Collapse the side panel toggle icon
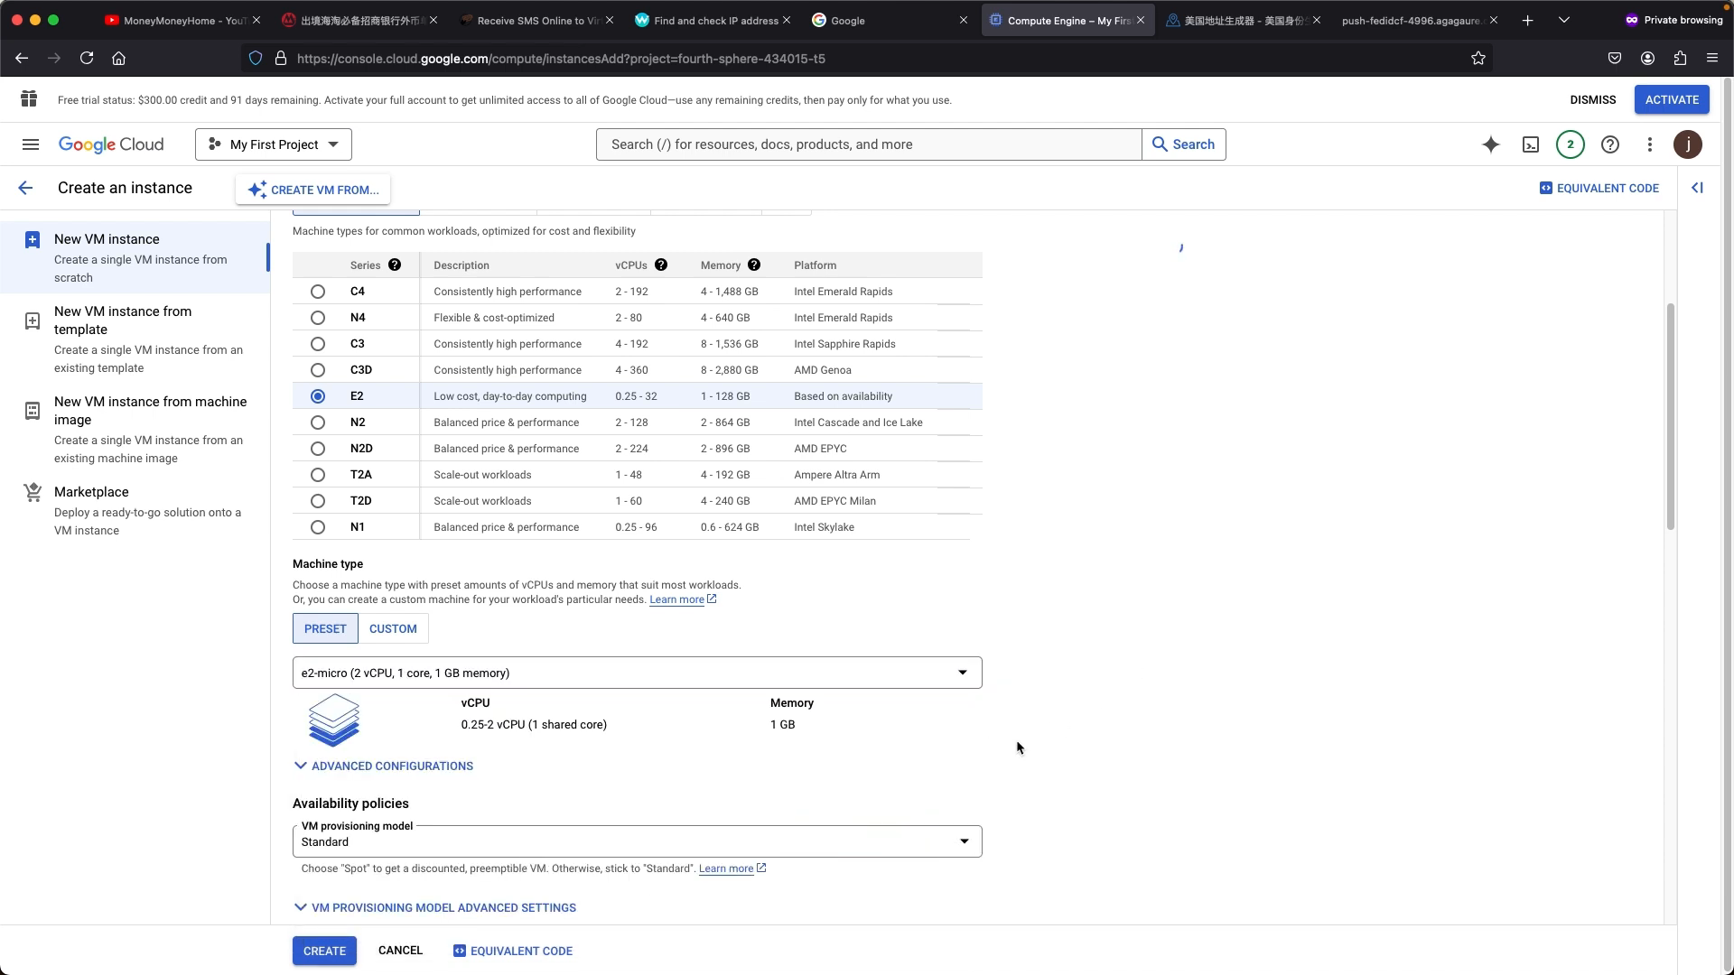 tap(1697, 188)
